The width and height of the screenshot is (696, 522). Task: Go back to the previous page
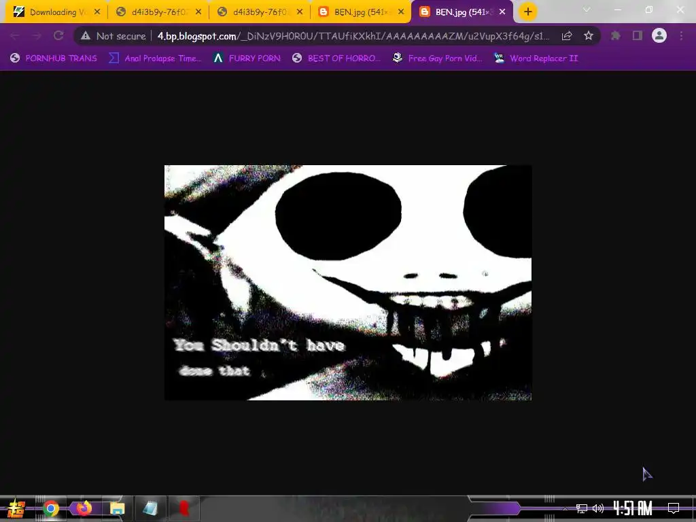(15, 36)
